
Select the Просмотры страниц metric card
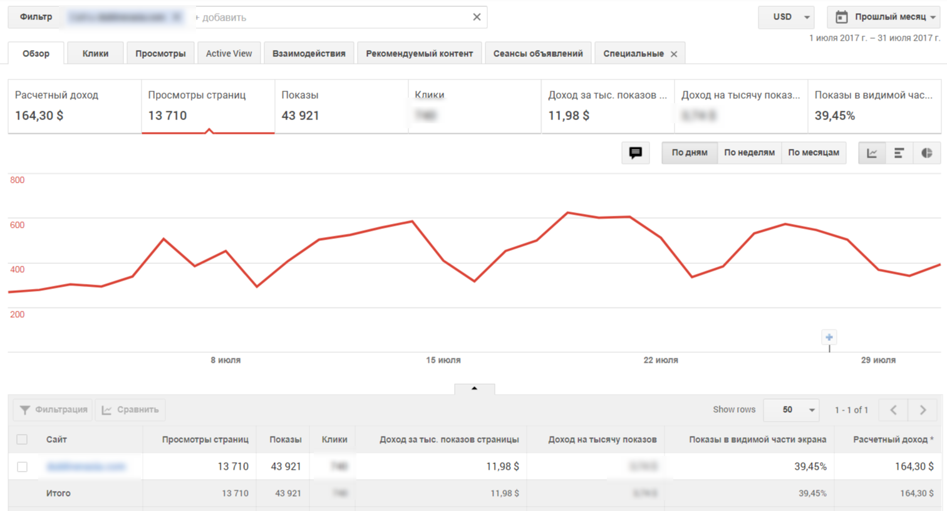pyautogui.click(x=208, y=106)
